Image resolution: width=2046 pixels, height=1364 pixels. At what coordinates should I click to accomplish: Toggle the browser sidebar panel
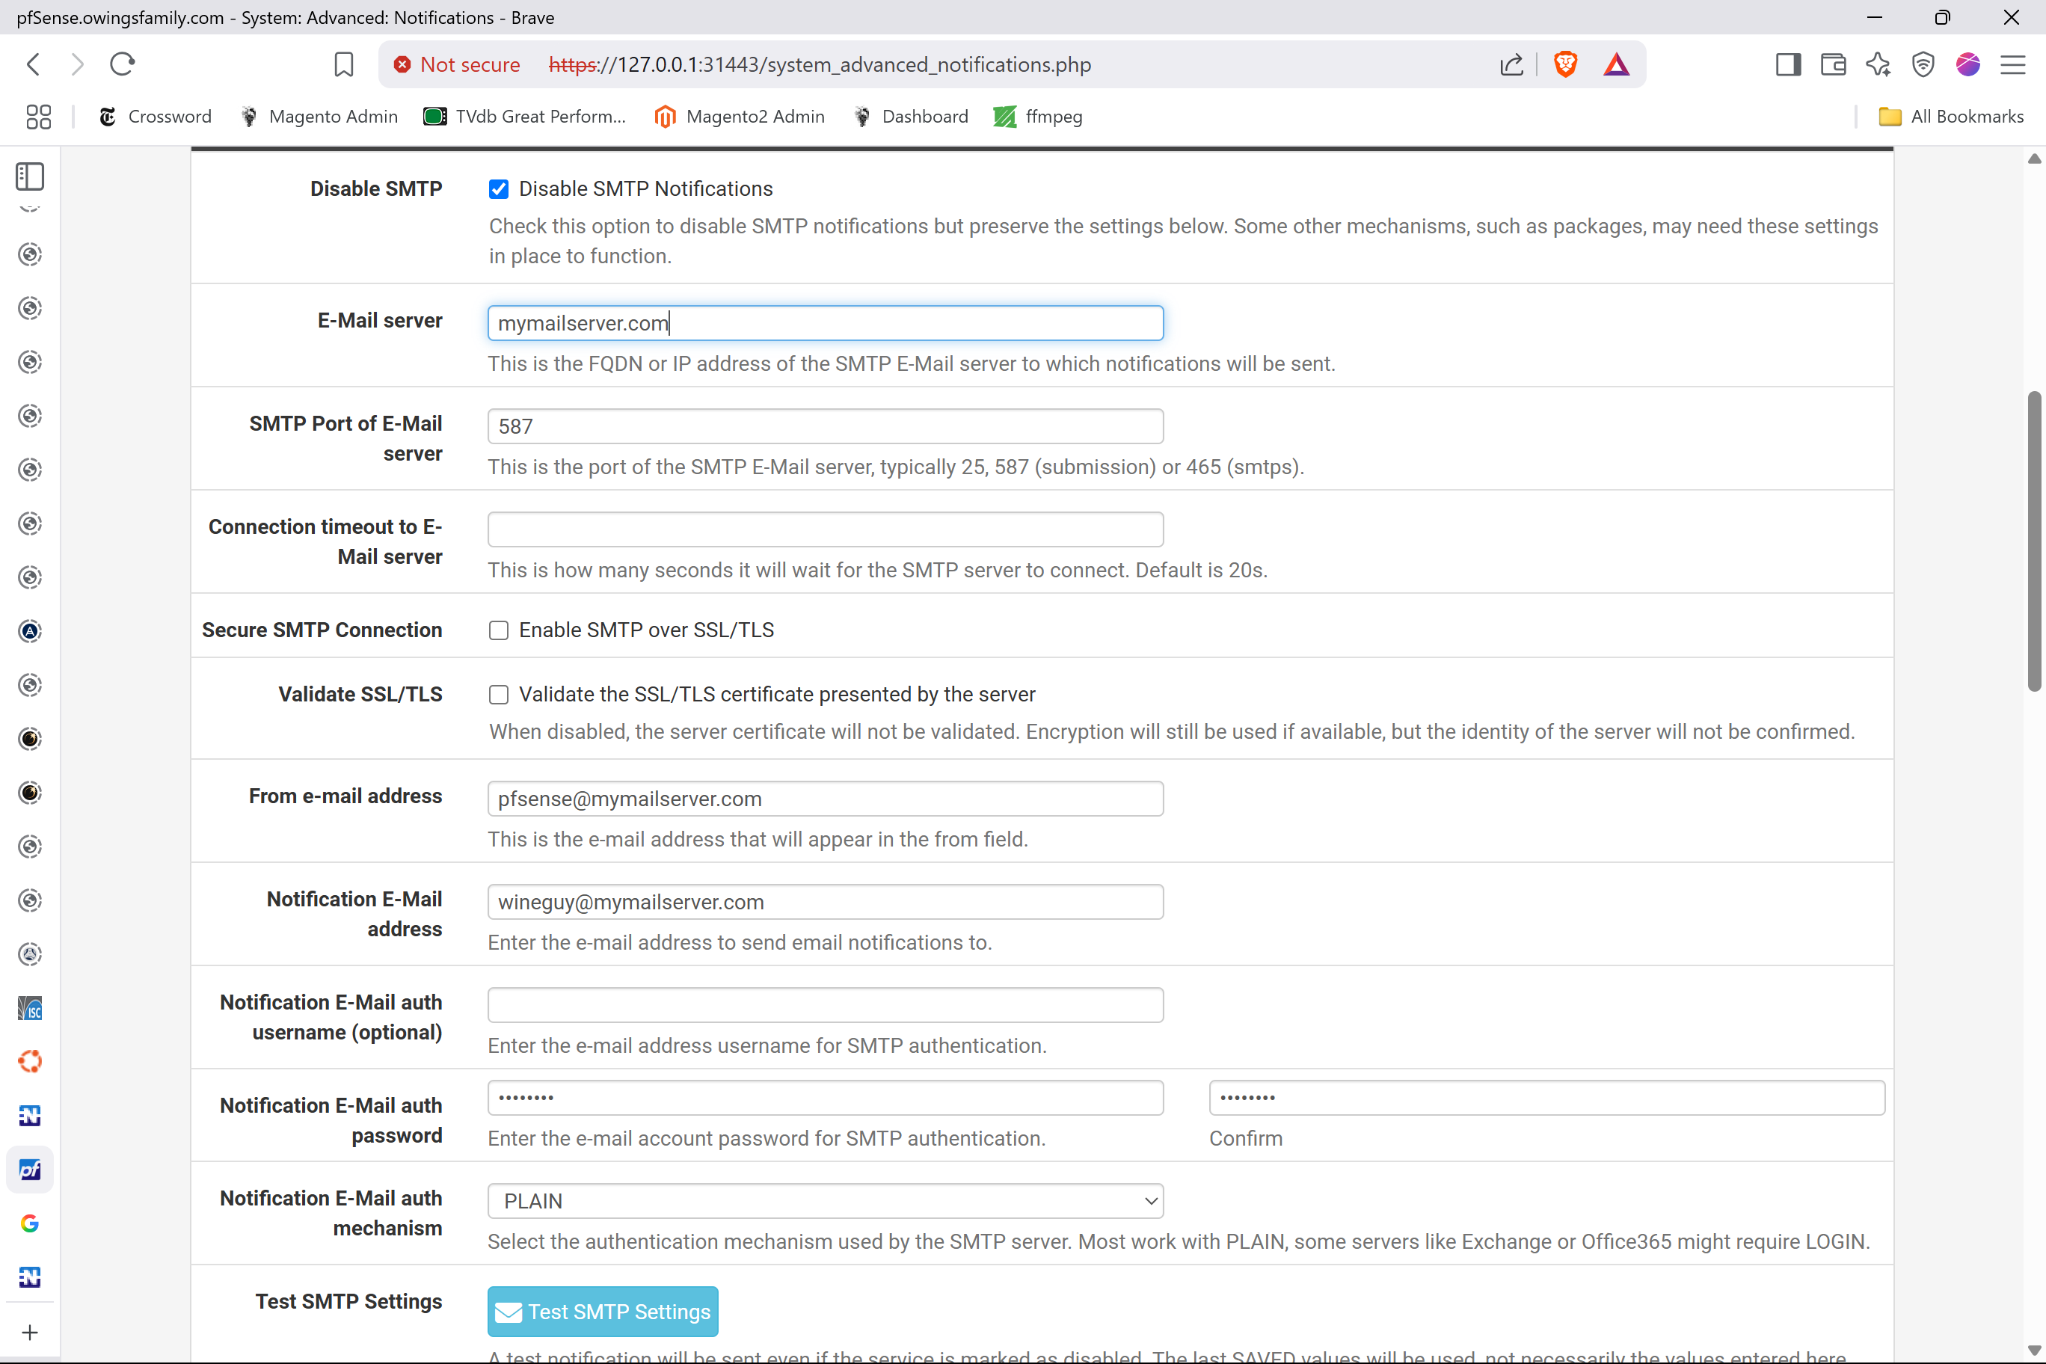(x=1789, y=64)
